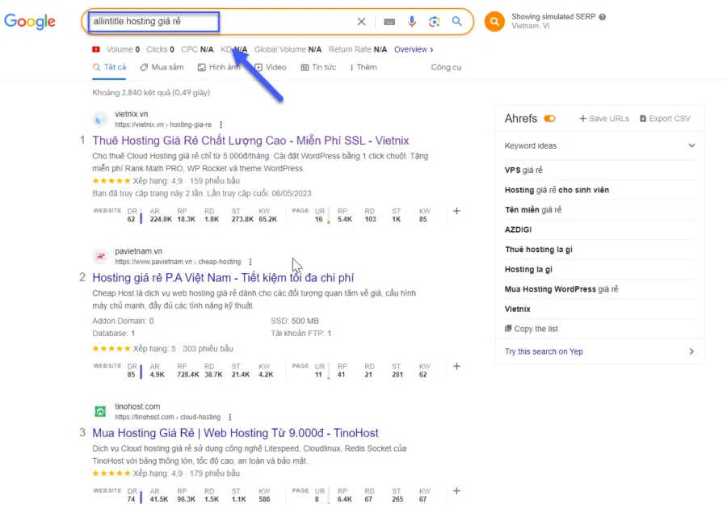
Task: Disable the Ahrefs overlay toggle switch
Action: coord(548,118)
